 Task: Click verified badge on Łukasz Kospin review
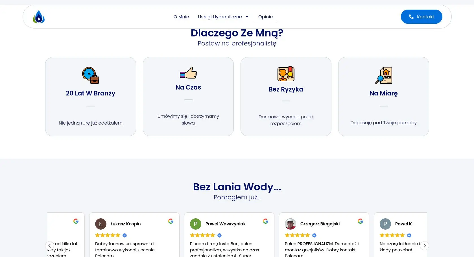pos(124,235)
